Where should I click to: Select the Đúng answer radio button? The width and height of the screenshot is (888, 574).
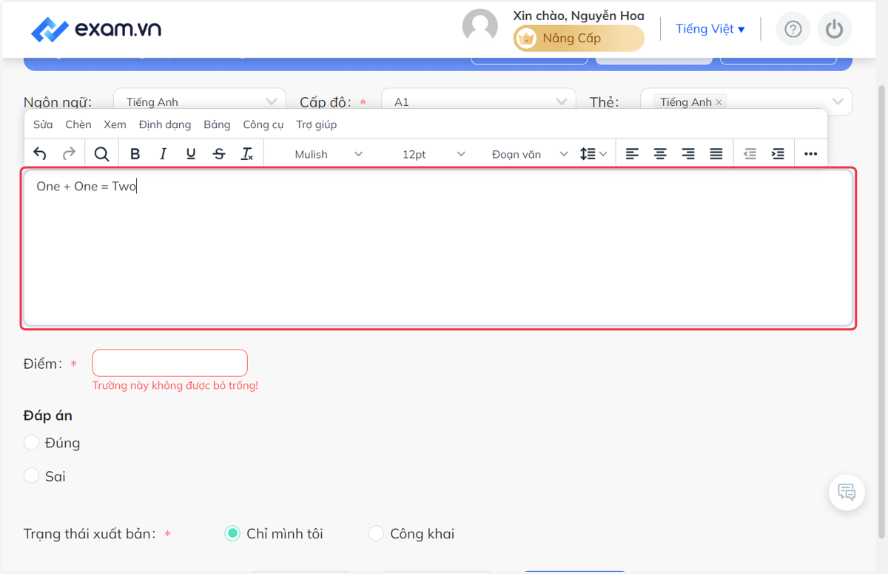31,442
